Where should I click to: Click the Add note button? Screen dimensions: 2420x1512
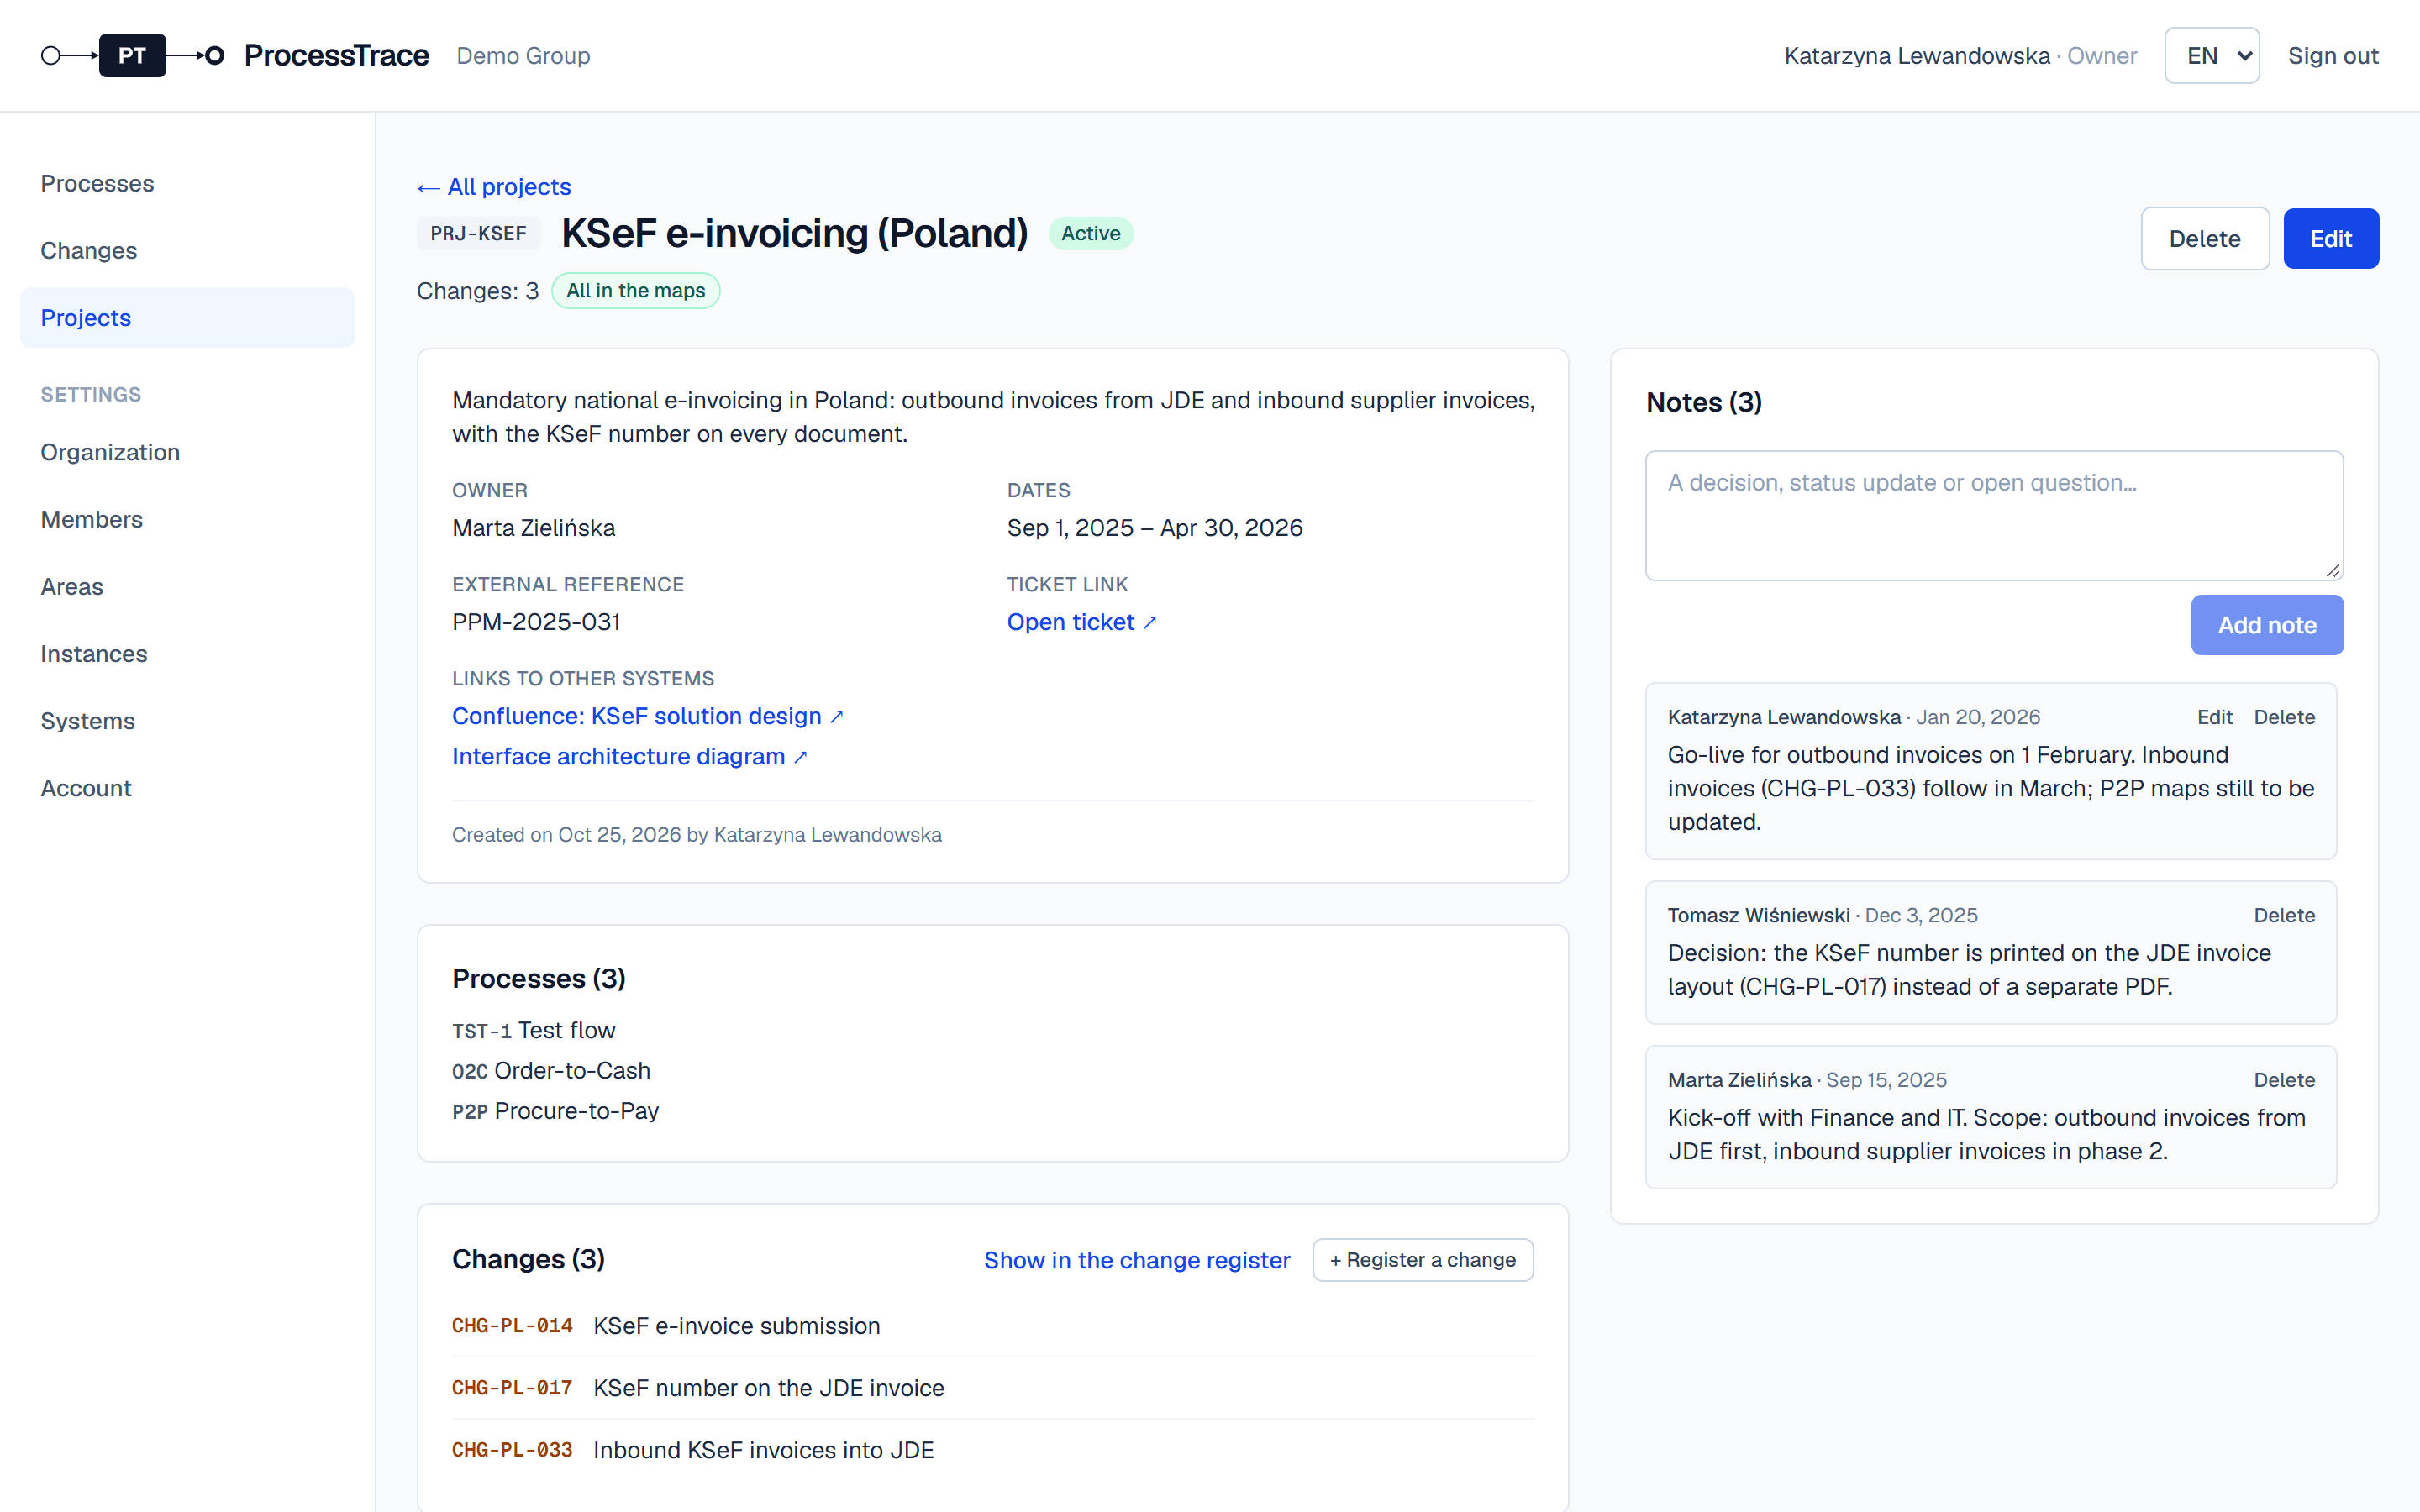(x=2267, y=625)
